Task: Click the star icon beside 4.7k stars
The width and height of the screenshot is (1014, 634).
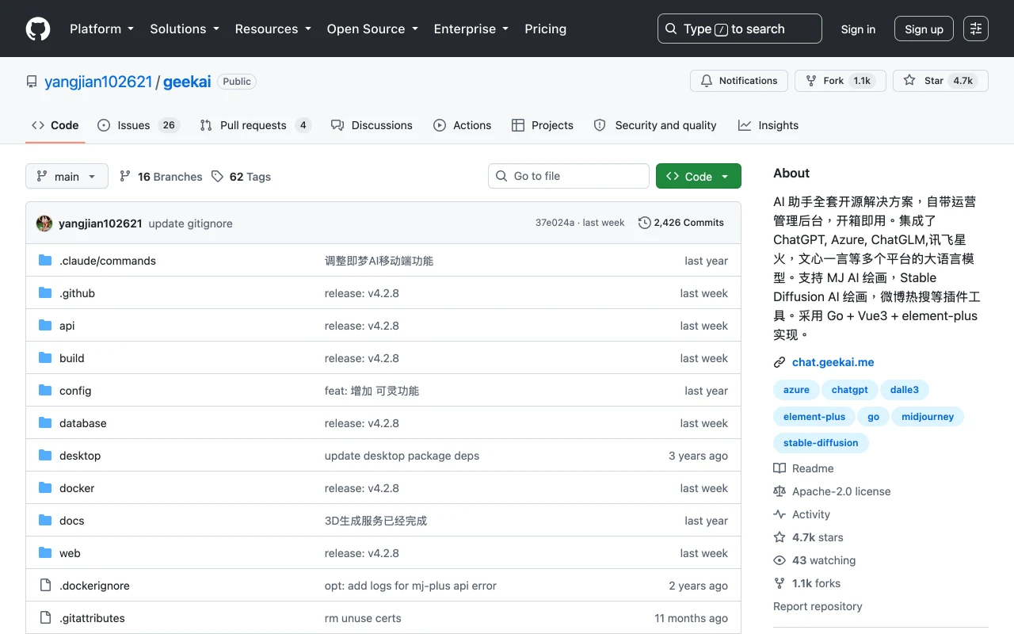Action: tap(780, 537)
